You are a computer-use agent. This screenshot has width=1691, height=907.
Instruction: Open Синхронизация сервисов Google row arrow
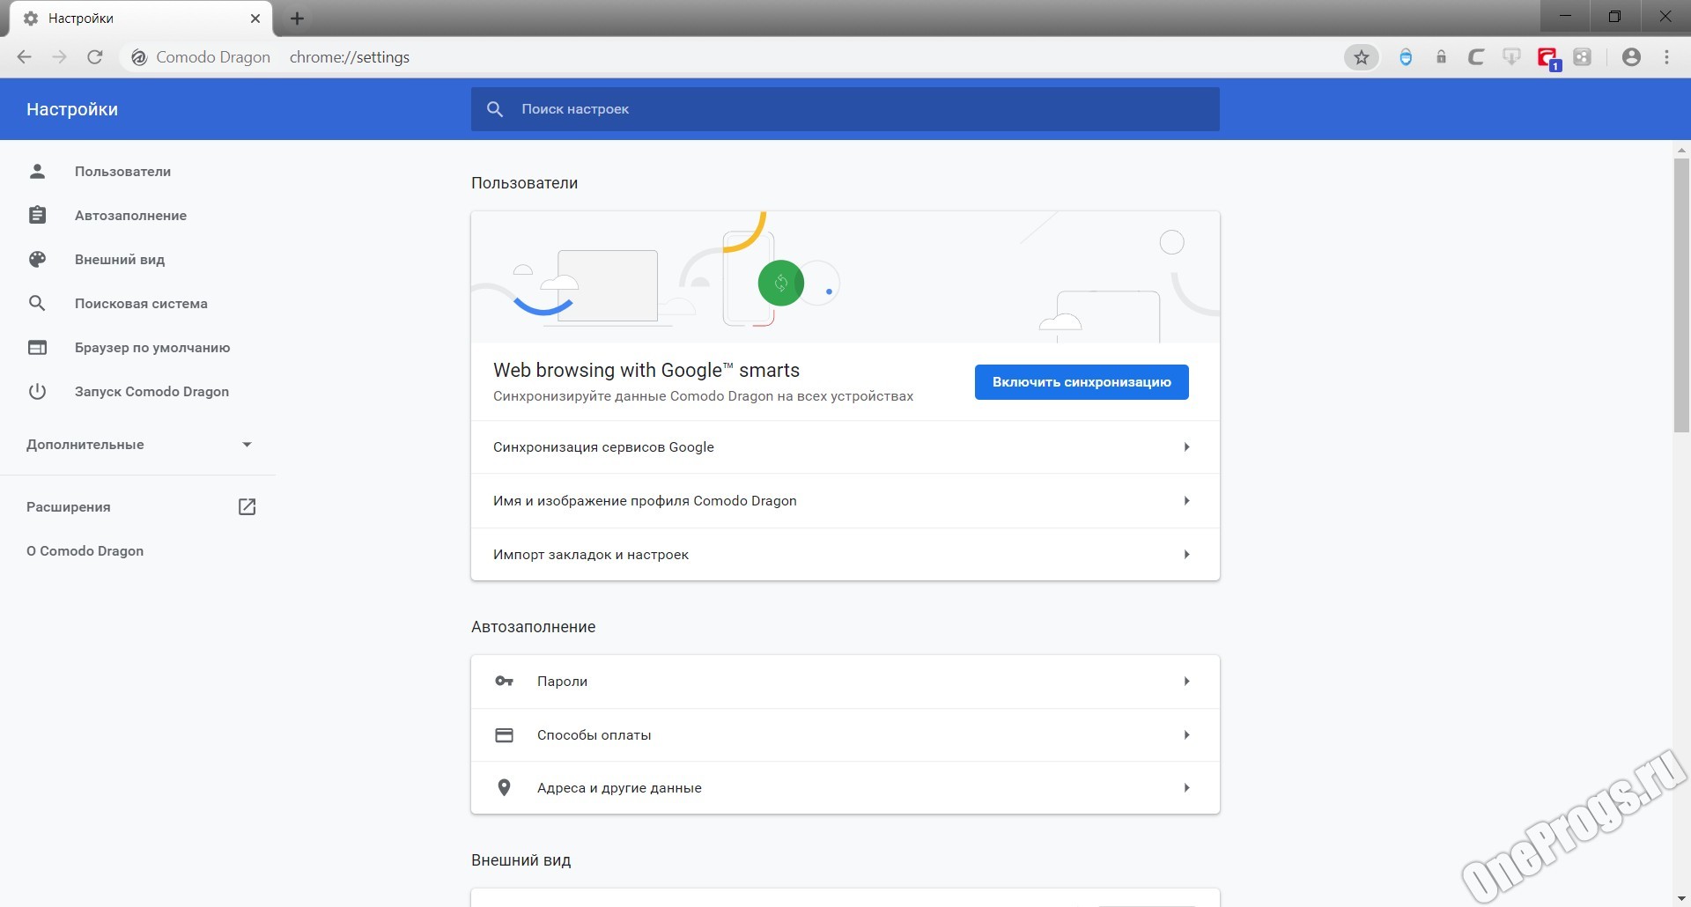(x=1186, y=447)
